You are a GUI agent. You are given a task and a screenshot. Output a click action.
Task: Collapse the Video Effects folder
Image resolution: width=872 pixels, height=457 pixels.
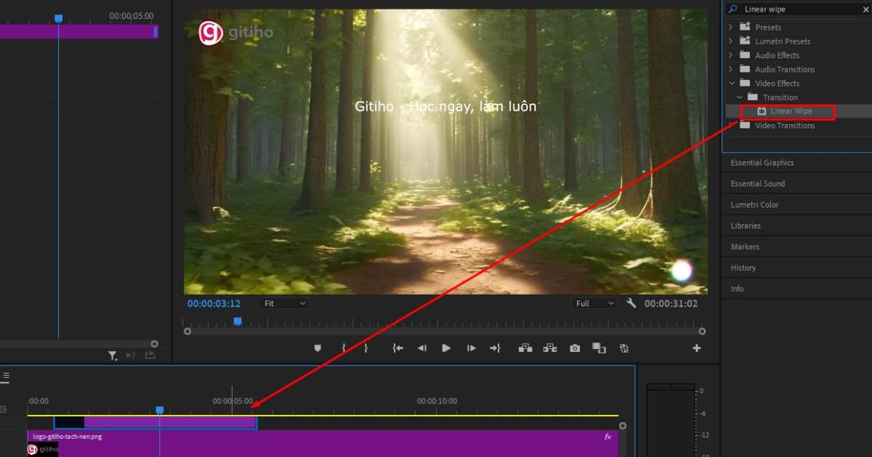pos(731,83)
